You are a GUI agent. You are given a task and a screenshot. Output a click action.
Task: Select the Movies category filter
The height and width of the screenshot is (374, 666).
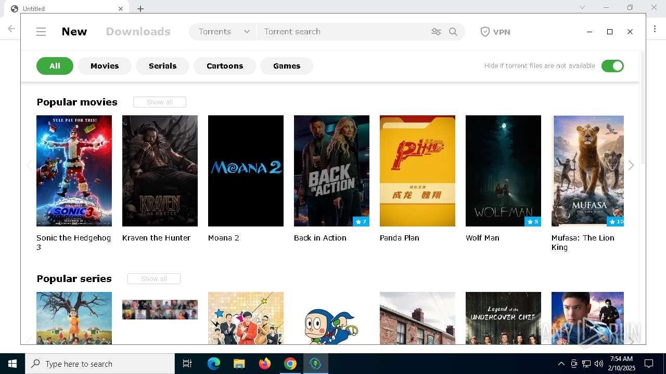point(105,66)
